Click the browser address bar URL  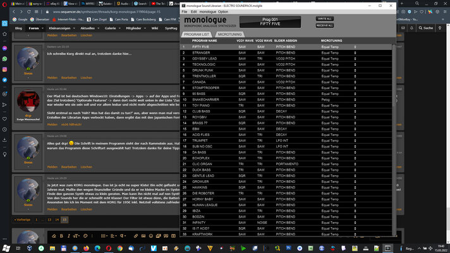pyautogui.click(x=107, y=12)
